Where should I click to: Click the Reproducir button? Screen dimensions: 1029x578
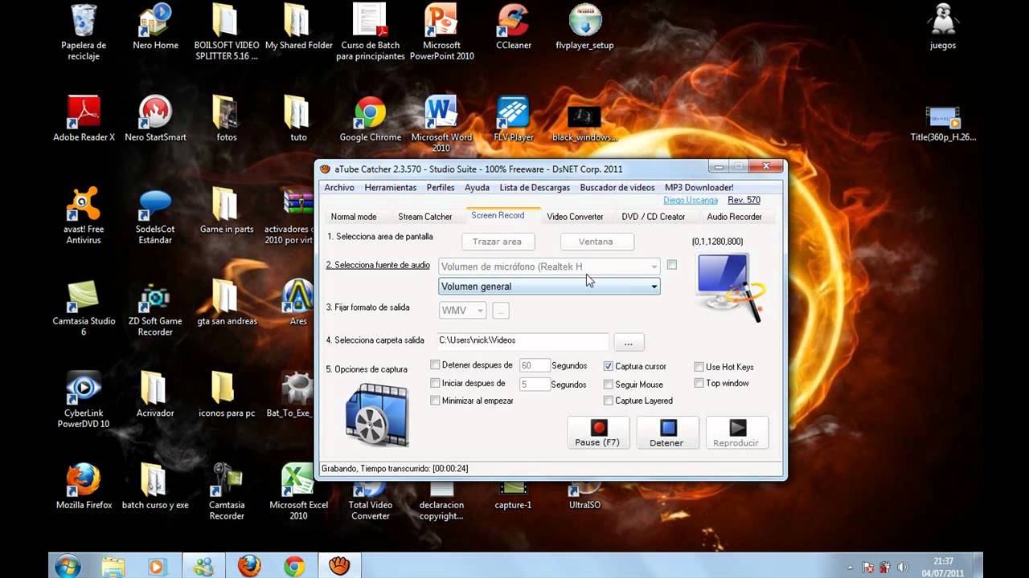(737, 433)
